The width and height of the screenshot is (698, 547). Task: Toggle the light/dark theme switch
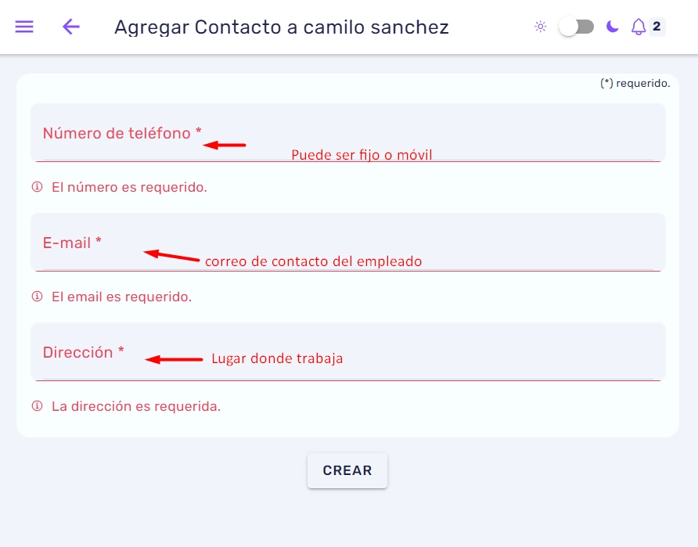pyautogui.click(x=577, y=27)
